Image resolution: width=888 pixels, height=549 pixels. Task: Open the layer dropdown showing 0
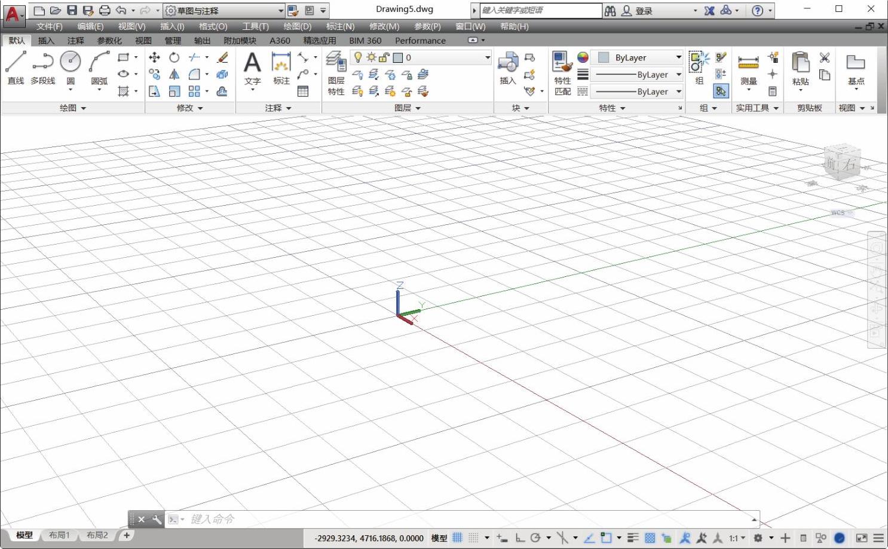click(421, 57)
